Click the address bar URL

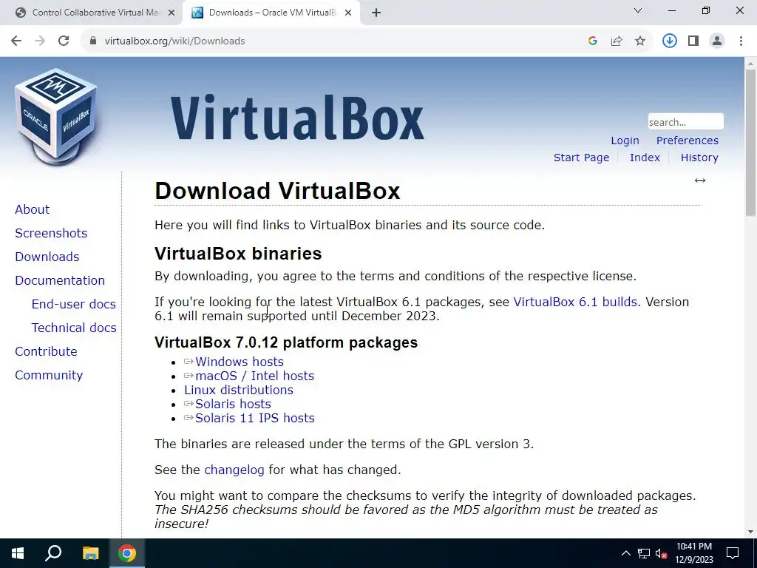[x=174, y=41]
